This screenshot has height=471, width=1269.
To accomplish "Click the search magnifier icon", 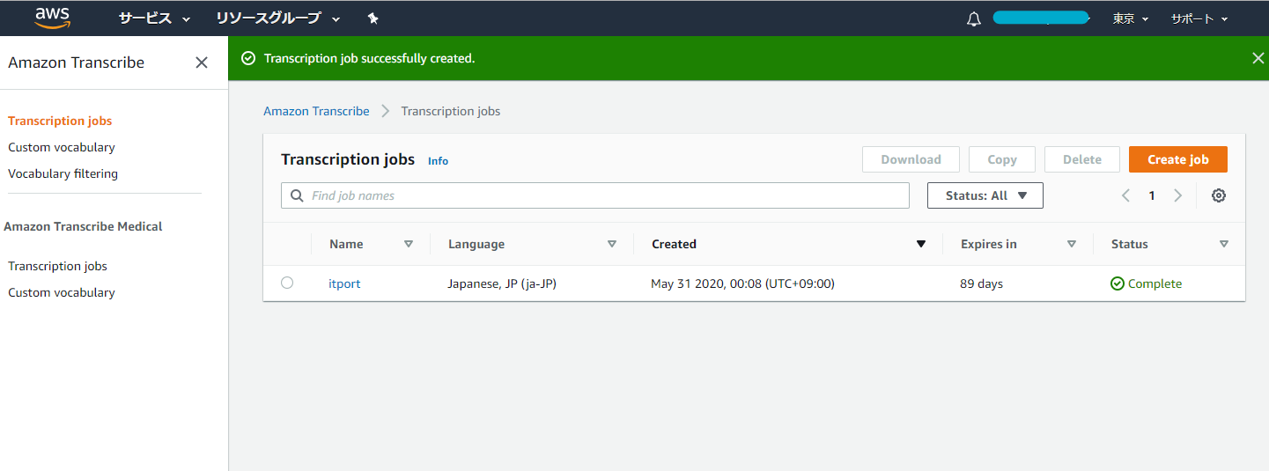I will [297, 195].
